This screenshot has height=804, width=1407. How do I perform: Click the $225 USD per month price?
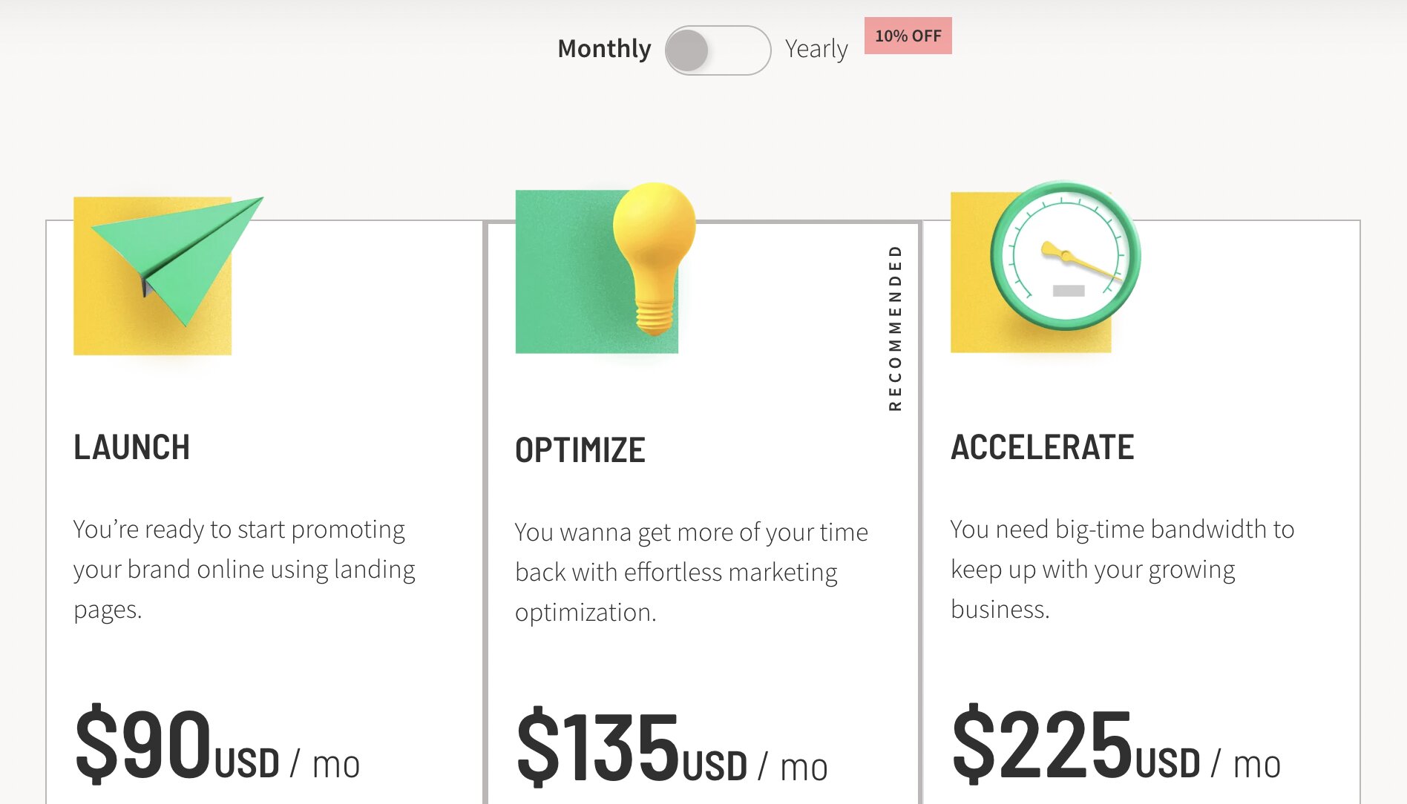[x=1115, y=745]
